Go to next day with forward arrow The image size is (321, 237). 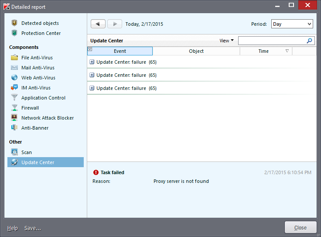(x=115, y=24)
